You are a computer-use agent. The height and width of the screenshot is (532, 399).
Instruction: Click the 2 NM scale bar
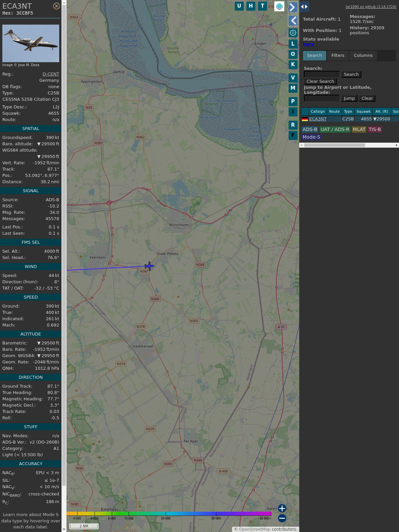[x=84, y=526]
